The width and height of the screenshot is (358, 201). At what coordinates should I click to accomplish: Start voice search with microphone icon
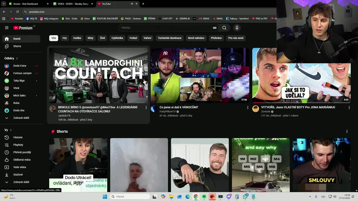(x=237, y=28)
